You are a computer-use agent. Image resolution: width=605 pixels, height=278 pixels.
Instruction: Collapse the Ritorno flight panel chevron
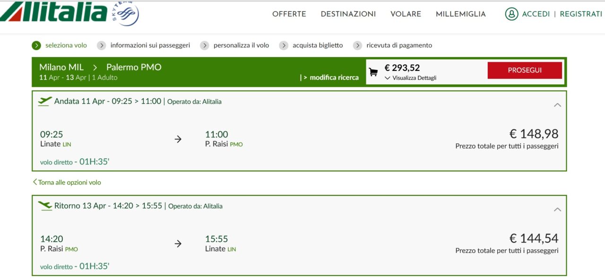[x=557, y=209]
